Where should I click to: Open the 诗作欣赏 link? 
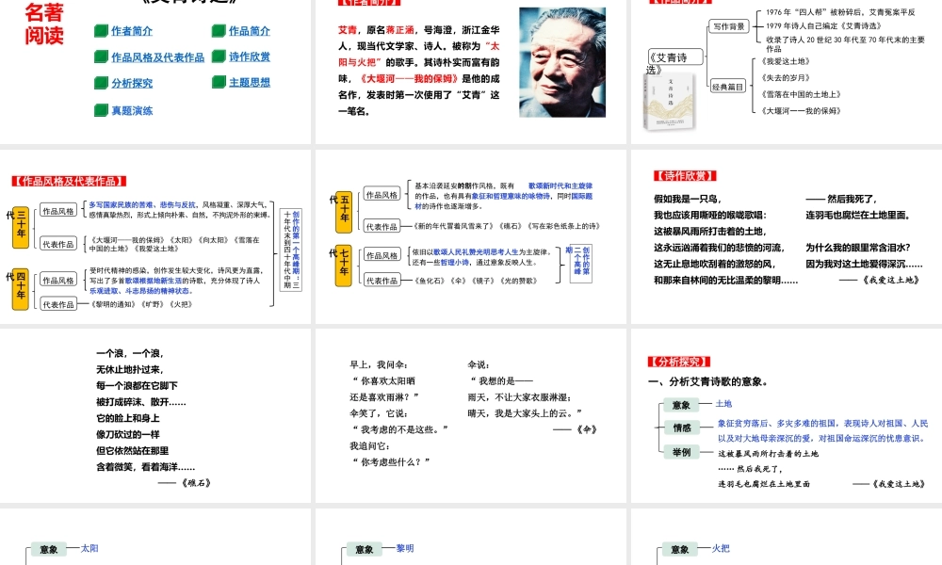(250, 56)
